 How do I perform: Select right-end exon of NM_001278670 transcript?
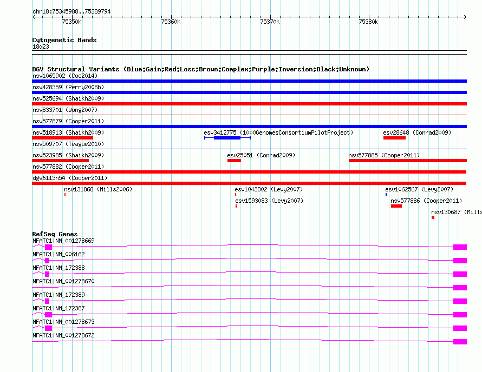point(460,288)
